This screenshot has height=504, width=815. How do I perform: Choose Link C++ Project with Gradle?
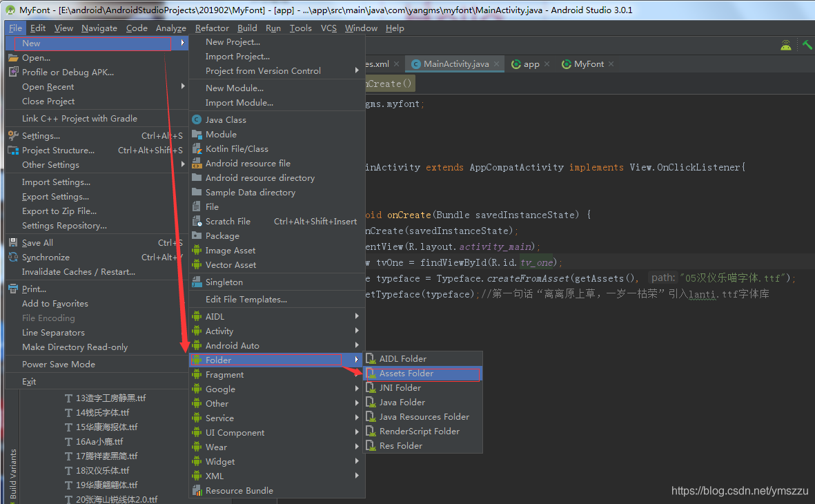point(79,118)
